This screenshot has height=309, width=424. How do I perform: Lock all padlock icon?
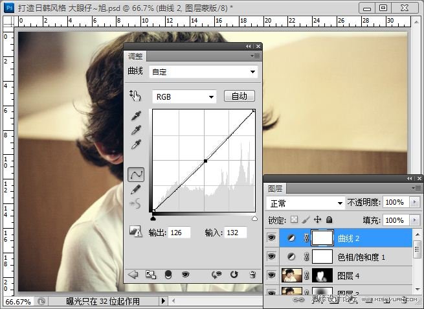point(329,220)
